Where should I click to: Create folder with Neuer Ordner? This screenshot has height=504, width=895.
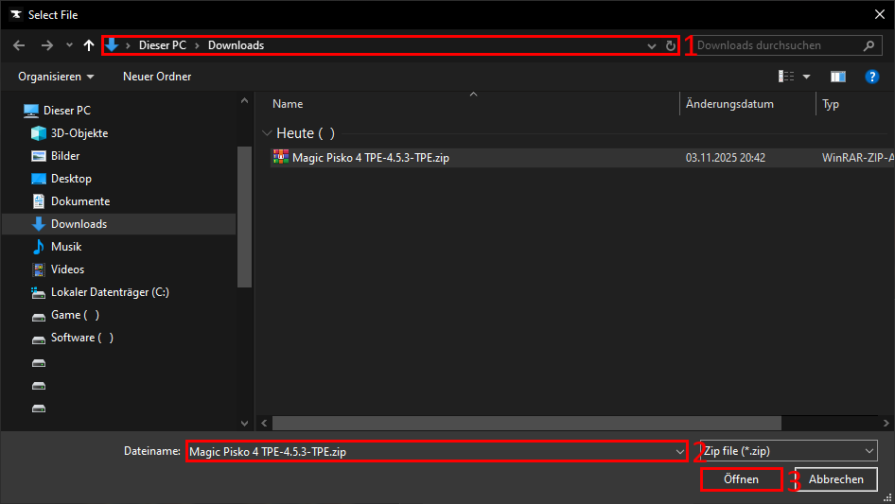[157, 77]
